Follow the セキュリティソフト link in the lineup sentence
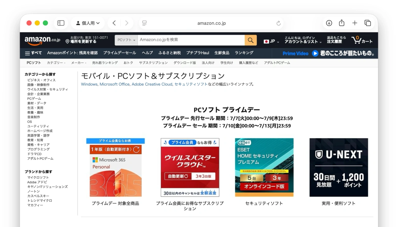Viewport: 398px width, 227px height. coord(191,84)
